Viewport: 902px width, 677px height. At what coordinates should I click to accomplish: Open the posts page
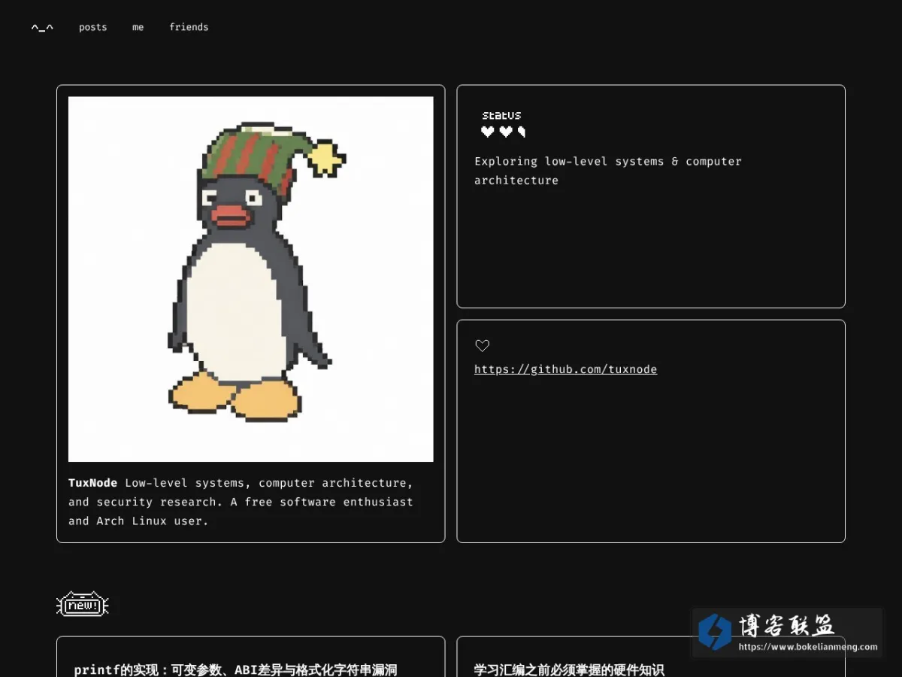click(x=93, y=27)
